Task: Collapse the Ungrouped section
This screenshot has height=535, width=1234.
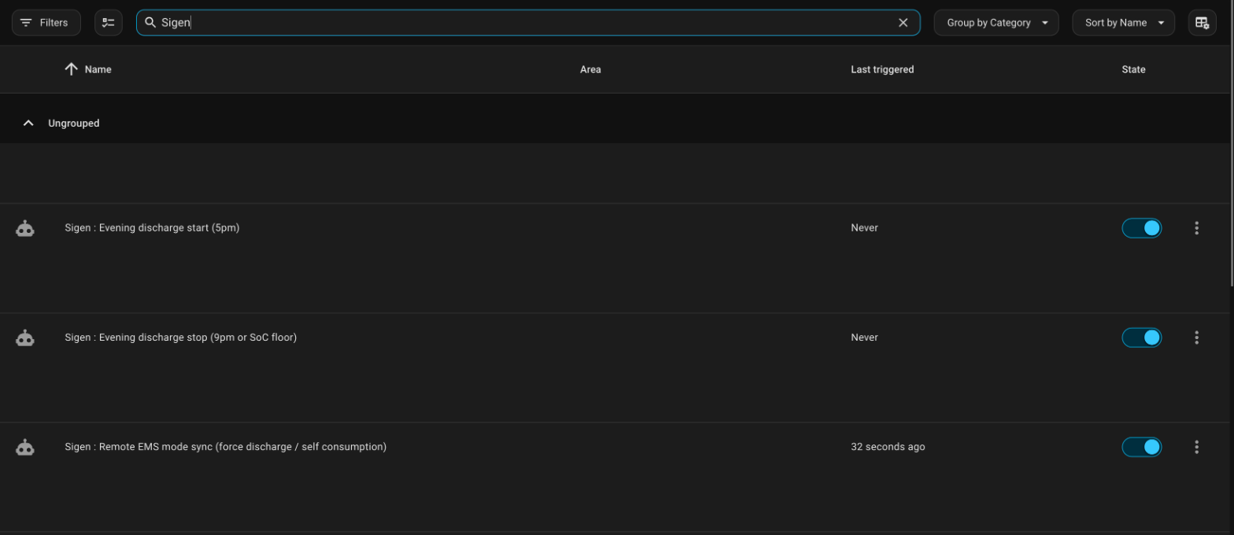Action: tap(28, 124)
